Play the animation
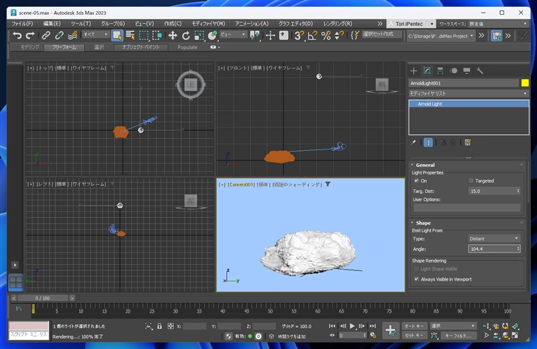 coord(352,326)
